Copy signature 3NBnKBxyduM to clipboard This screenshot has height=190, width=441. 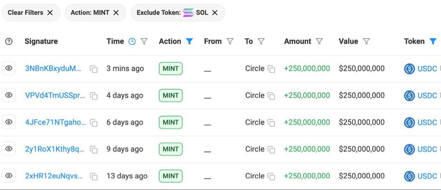click(93, 69)
